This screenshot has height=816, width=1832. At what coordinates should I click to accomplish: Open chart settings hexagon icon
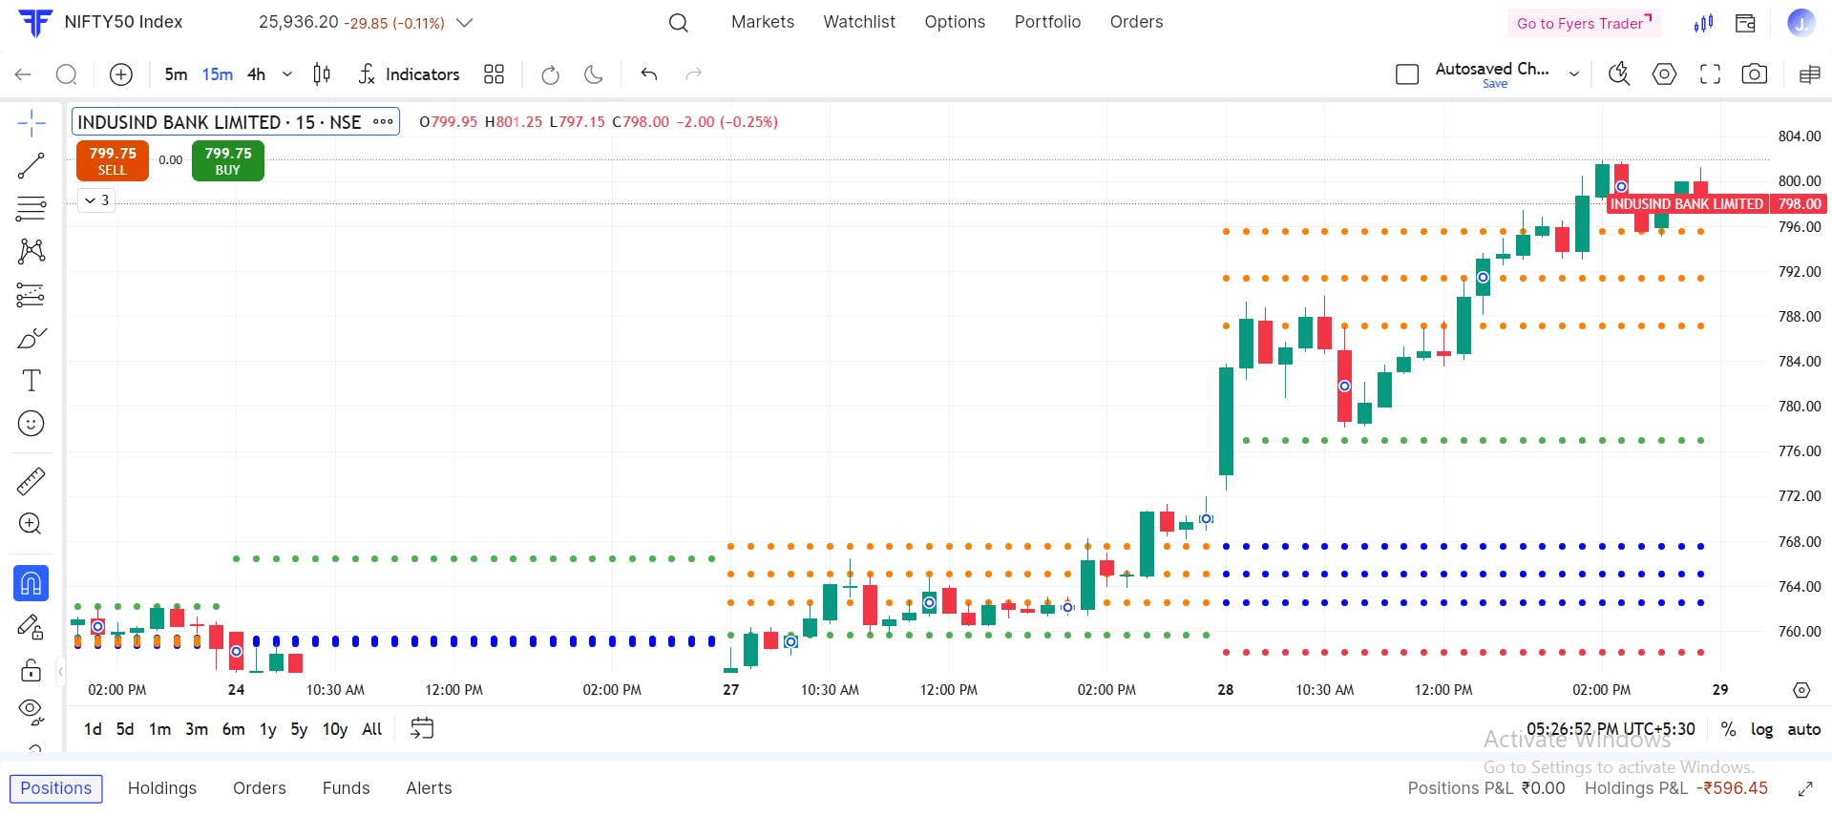pyautogui.click(x=1664, y=74)
